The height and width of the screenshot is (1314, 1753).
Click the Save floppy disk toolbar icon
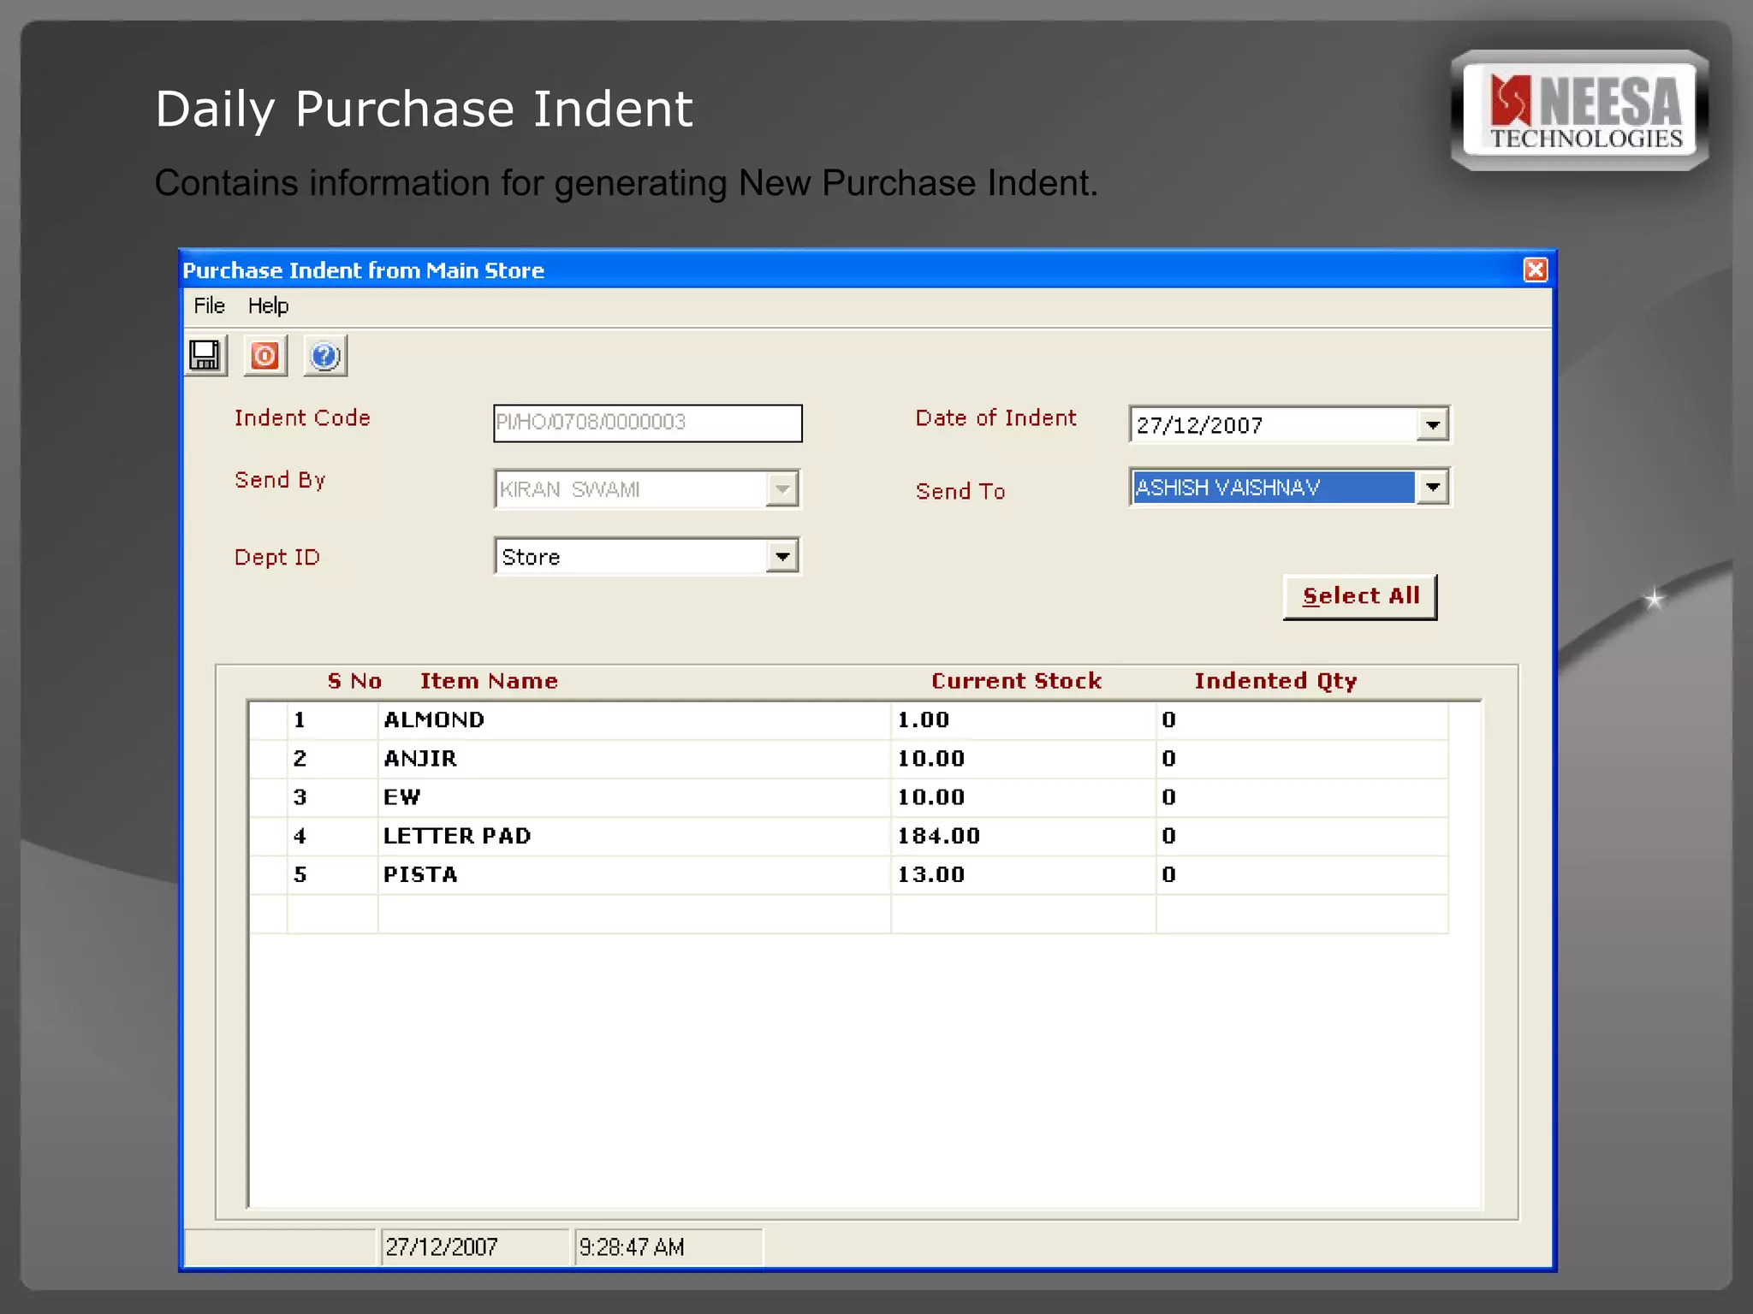(x=205, y=356)
